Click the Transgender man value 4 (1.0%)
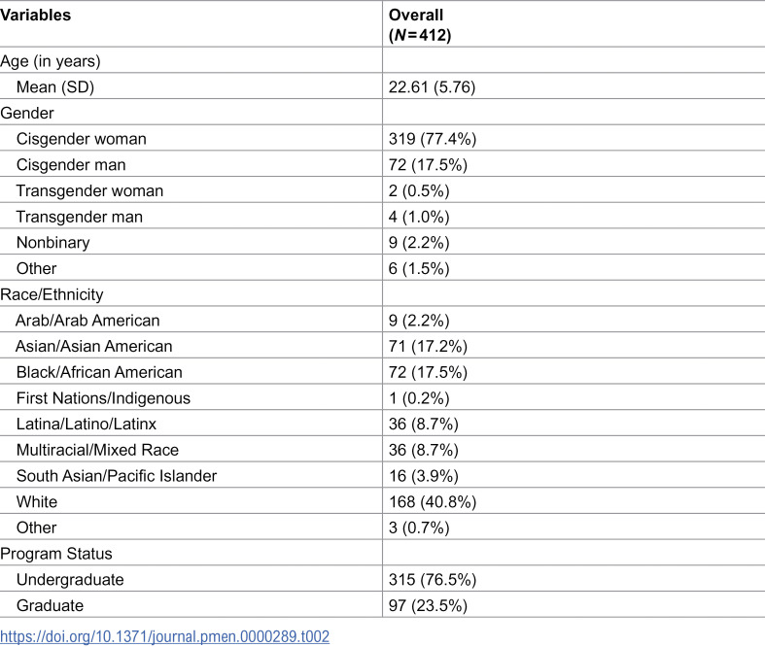765x647 pixels. click(x=419, y=217)
